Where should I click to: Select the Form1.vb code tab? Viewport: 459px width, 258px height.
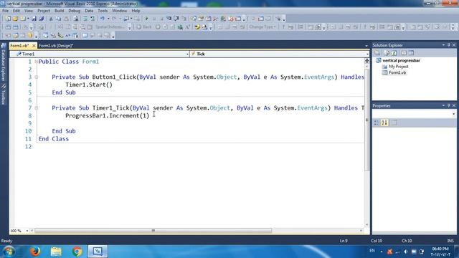coord(19,46)
